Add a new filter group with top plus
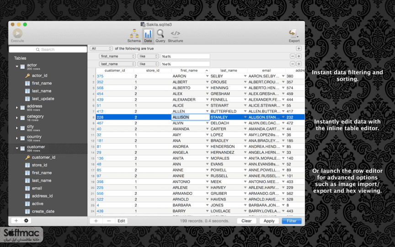The height and width of the screenshot is (247, 395). (x=299, y=48)
